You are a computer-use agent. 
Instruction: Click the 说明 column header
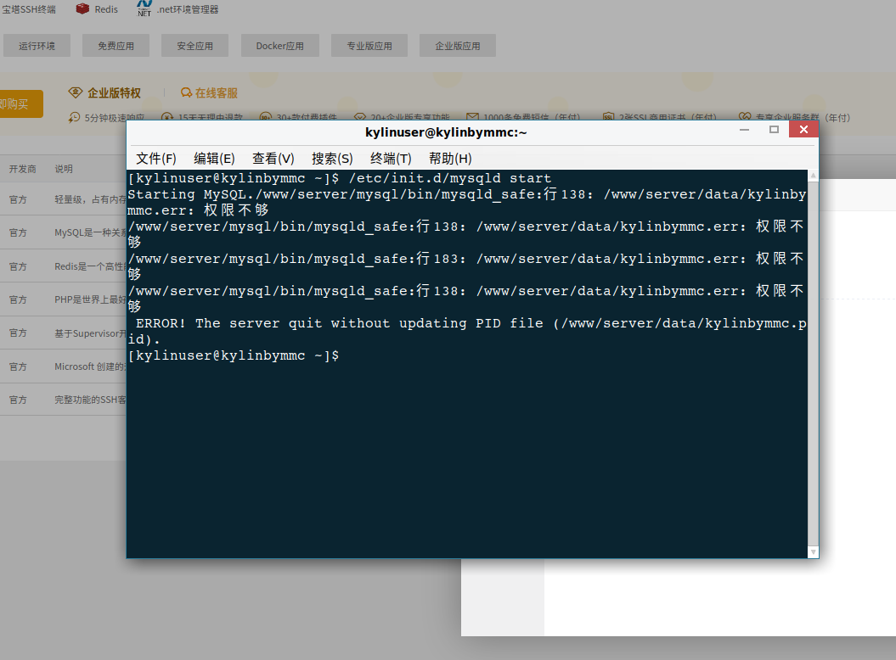[x=64, y=169]
